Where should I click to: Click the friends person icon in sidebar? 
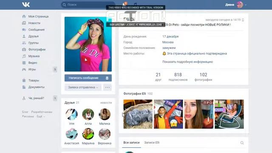click(x=24, y=36)
